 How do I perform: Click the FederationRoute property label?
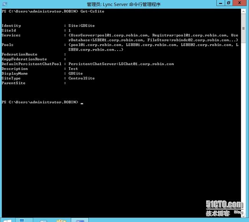[x=20, y=54]
